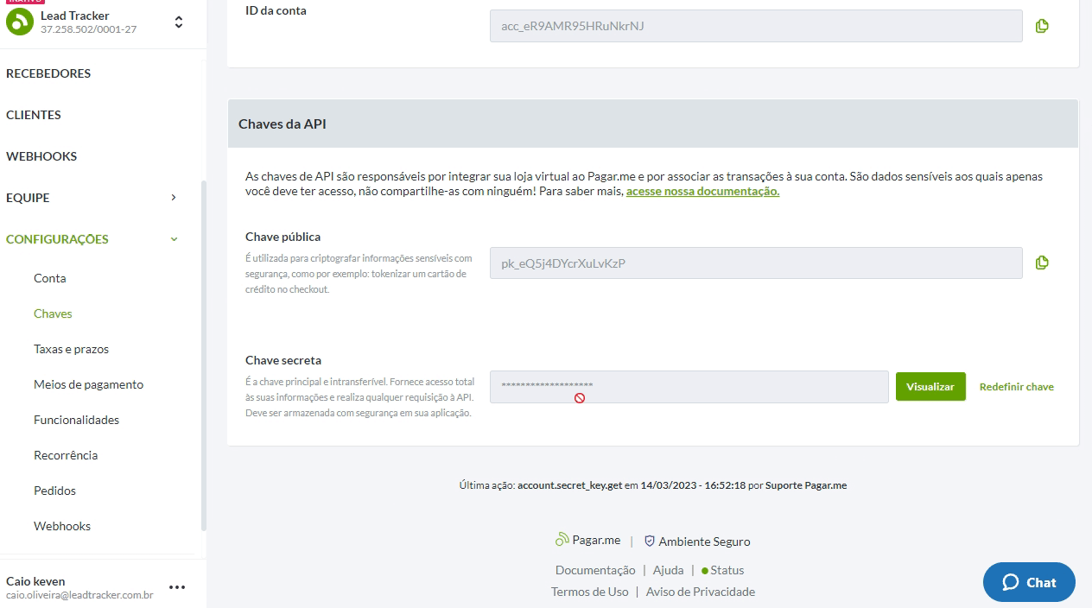Open Funcionalidades settings
Screen dimensions: 1092x608
[x=76, y=420]
